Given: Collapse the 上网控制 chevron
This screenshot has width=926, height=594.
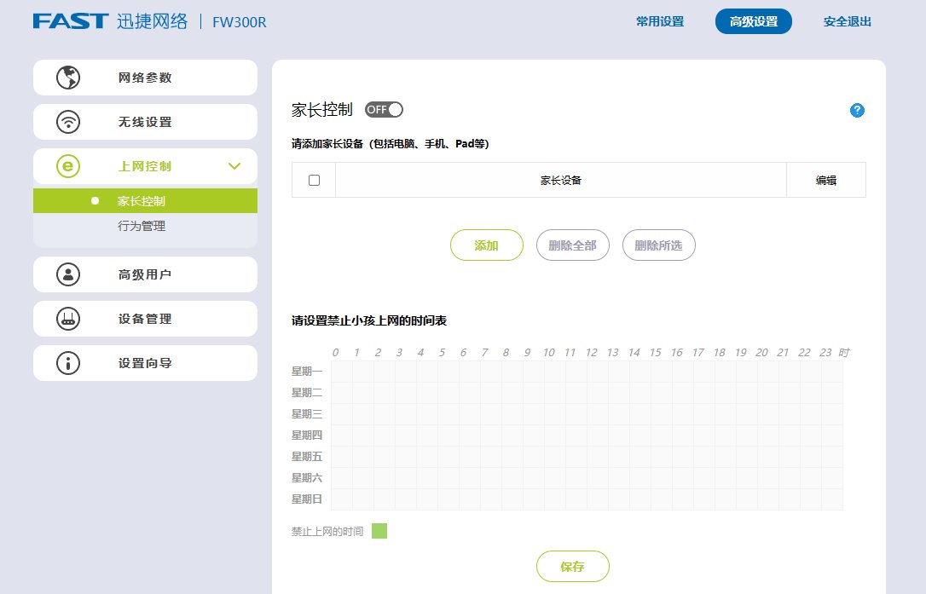Looking at the screenshot, I should [234, 165].
